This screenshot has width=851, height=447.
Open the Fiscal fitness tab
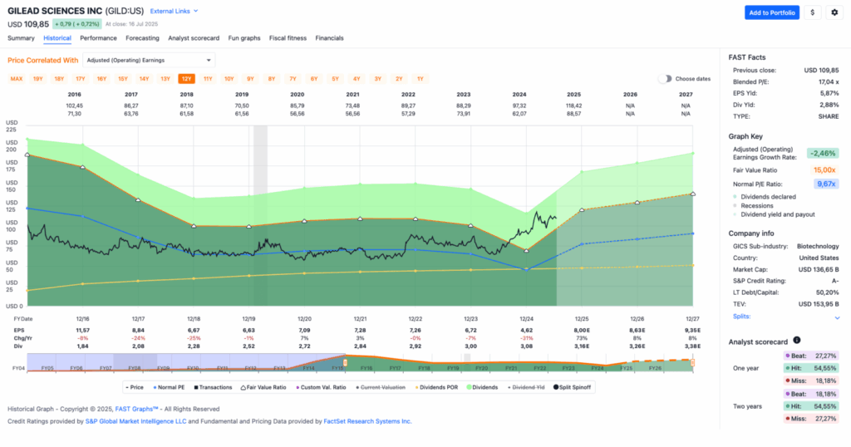point(288,38)
